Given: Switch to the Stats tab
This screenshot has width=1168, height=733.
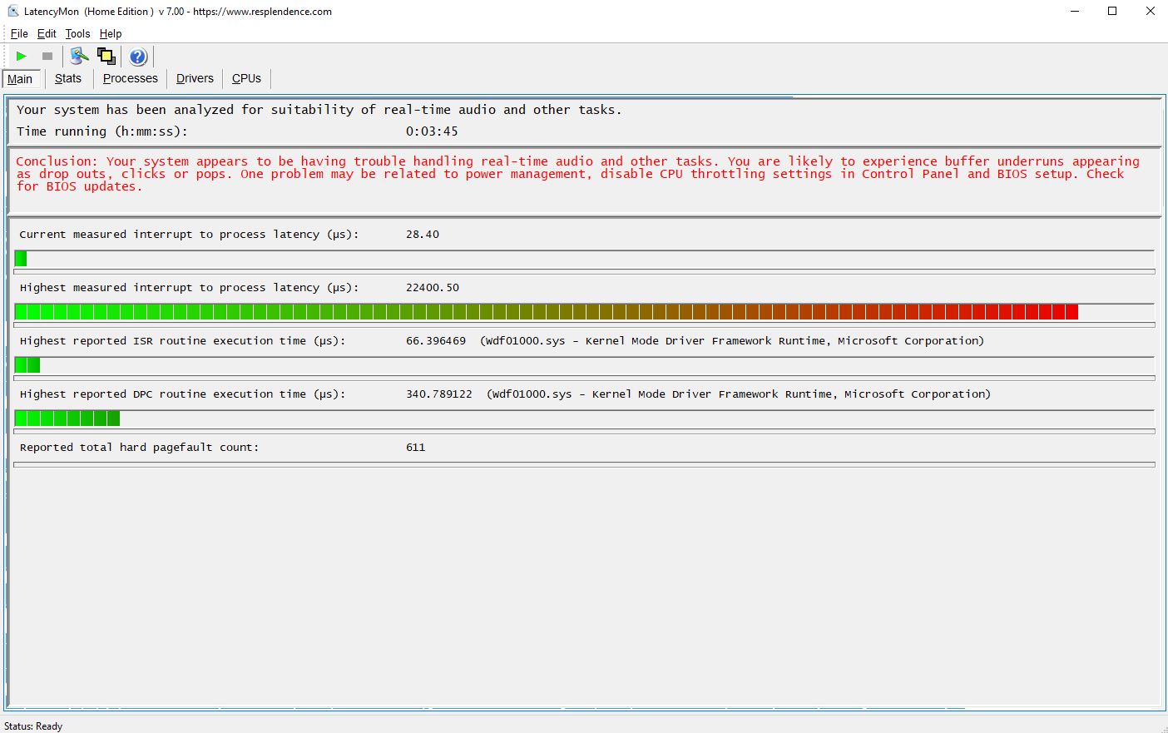Looking at the screenshot, I should pyautogui.click(x=68, y=79).
